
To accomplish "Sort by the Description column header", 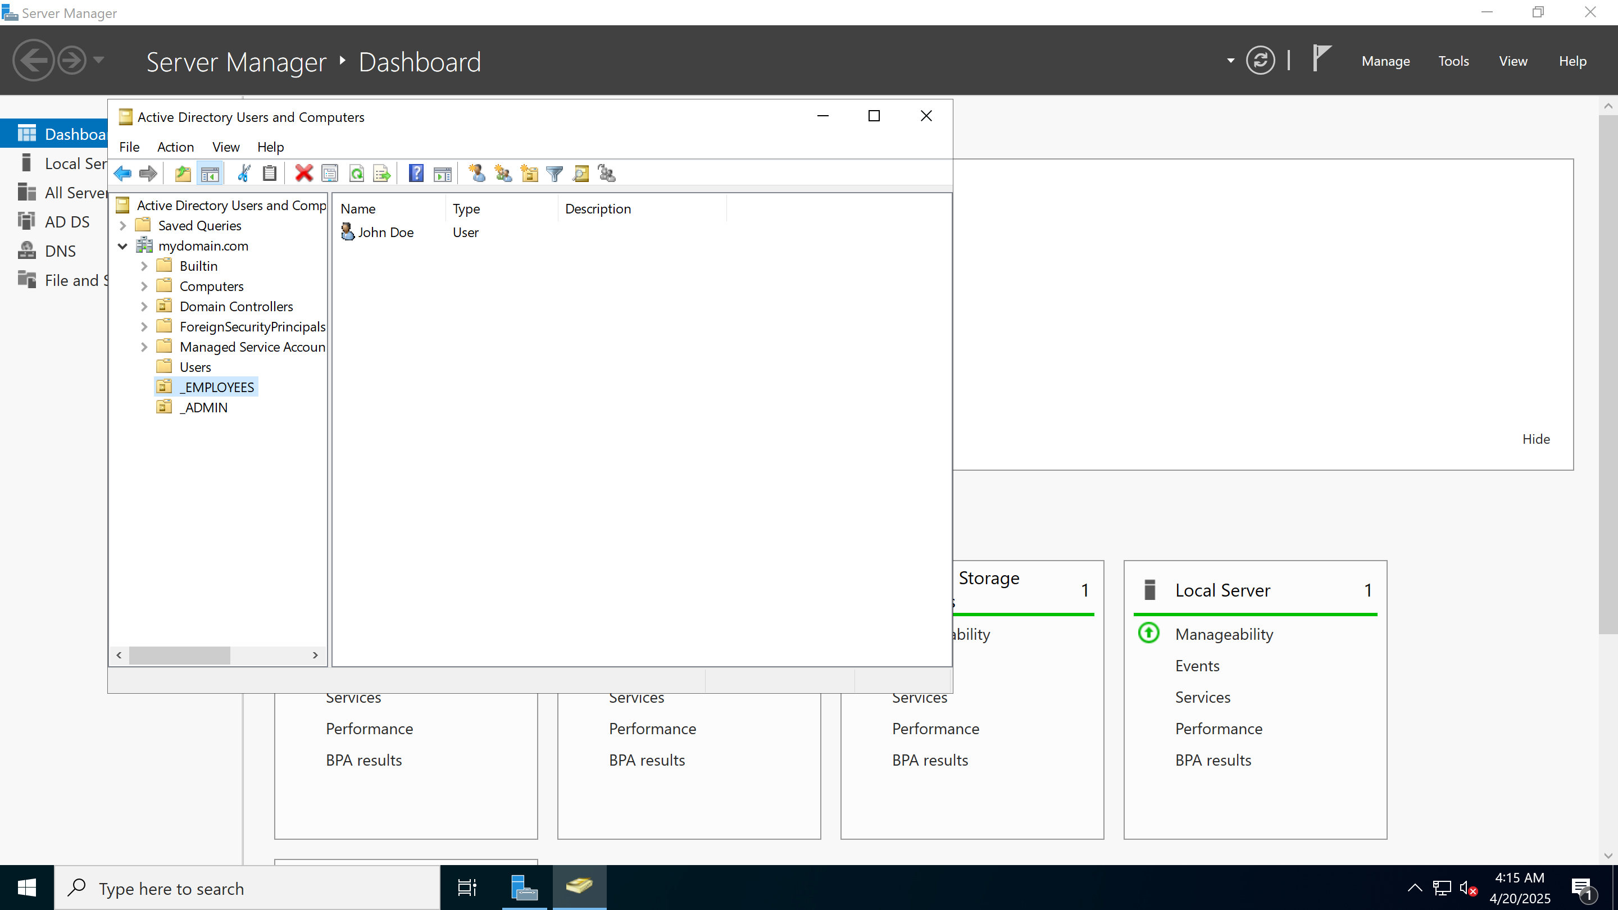I will click(x=642, y=208).
